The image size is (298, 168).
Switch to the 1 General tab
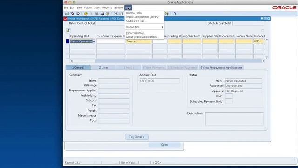[x=78, y=67]
